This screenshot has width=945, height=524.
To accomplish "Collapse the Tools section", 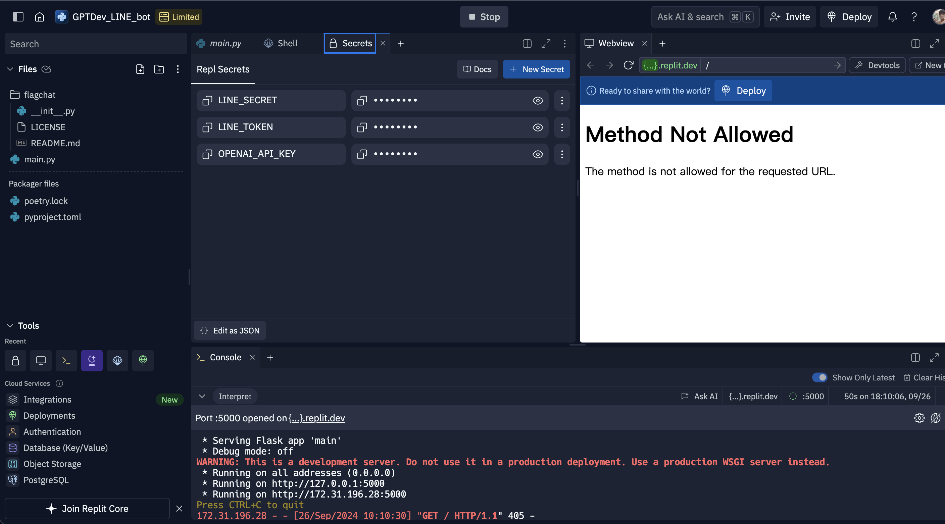I will (10, 326).
